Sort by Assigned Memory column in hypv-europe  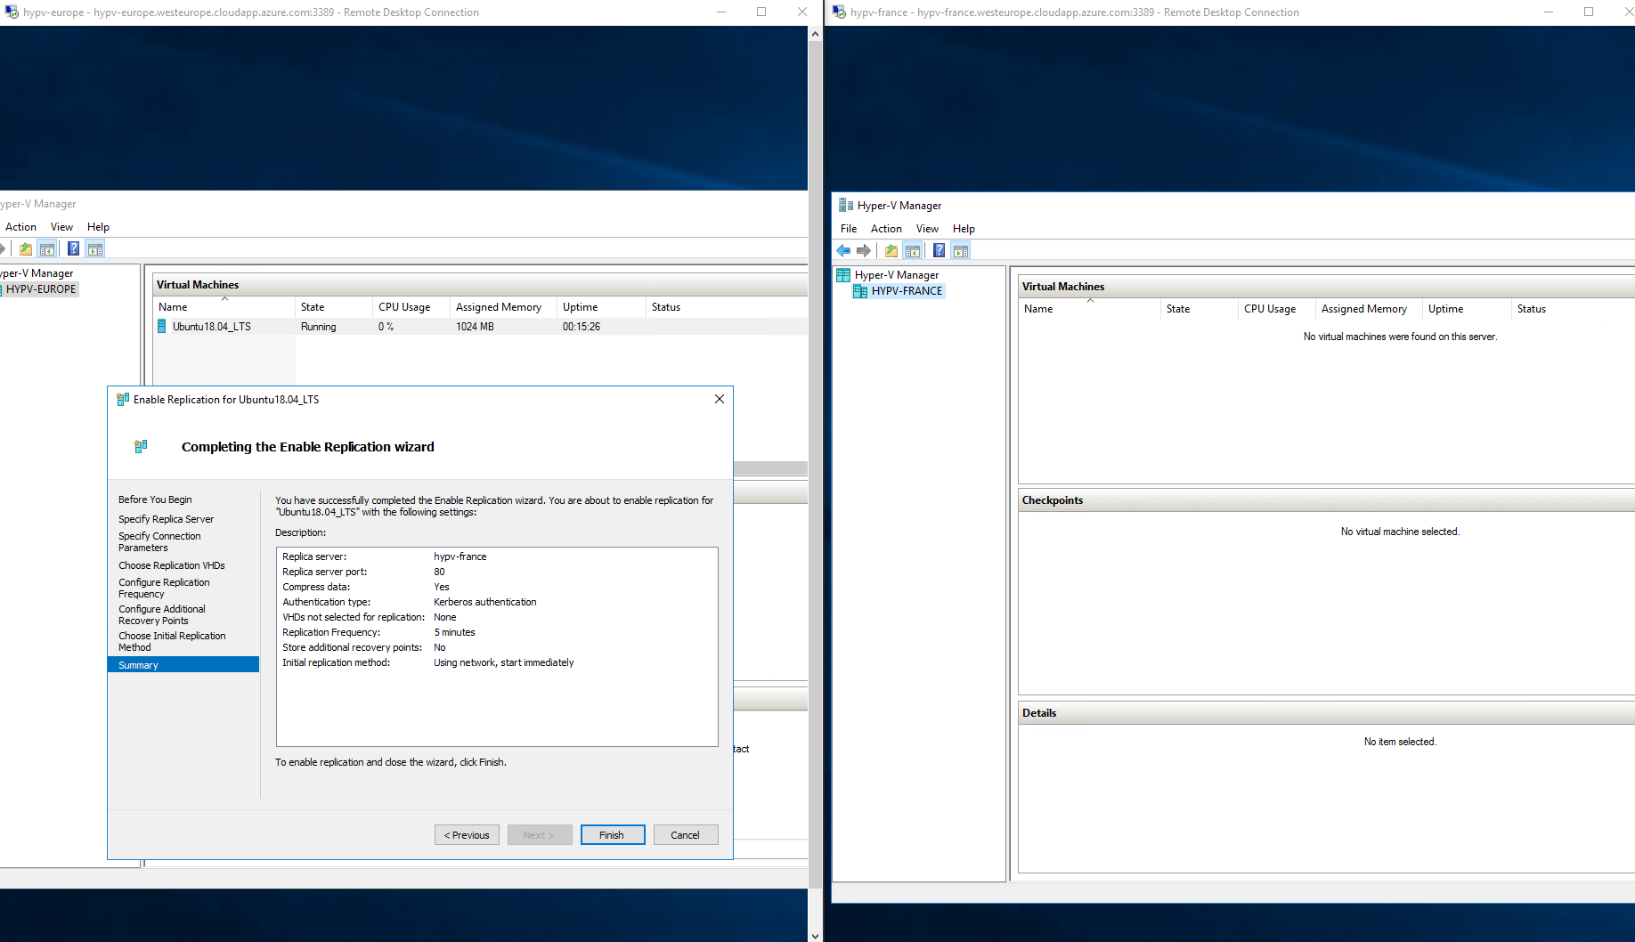(x=503, y=307)
